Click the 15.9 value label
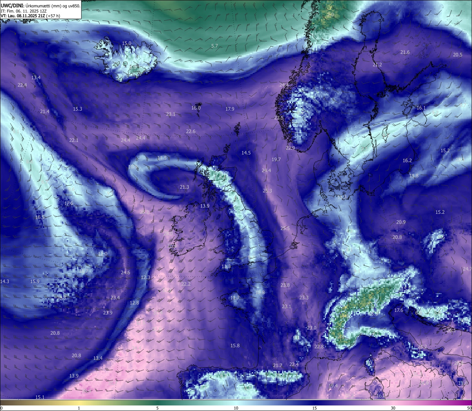This screenshot has width=472, height=411. [35, 281]
